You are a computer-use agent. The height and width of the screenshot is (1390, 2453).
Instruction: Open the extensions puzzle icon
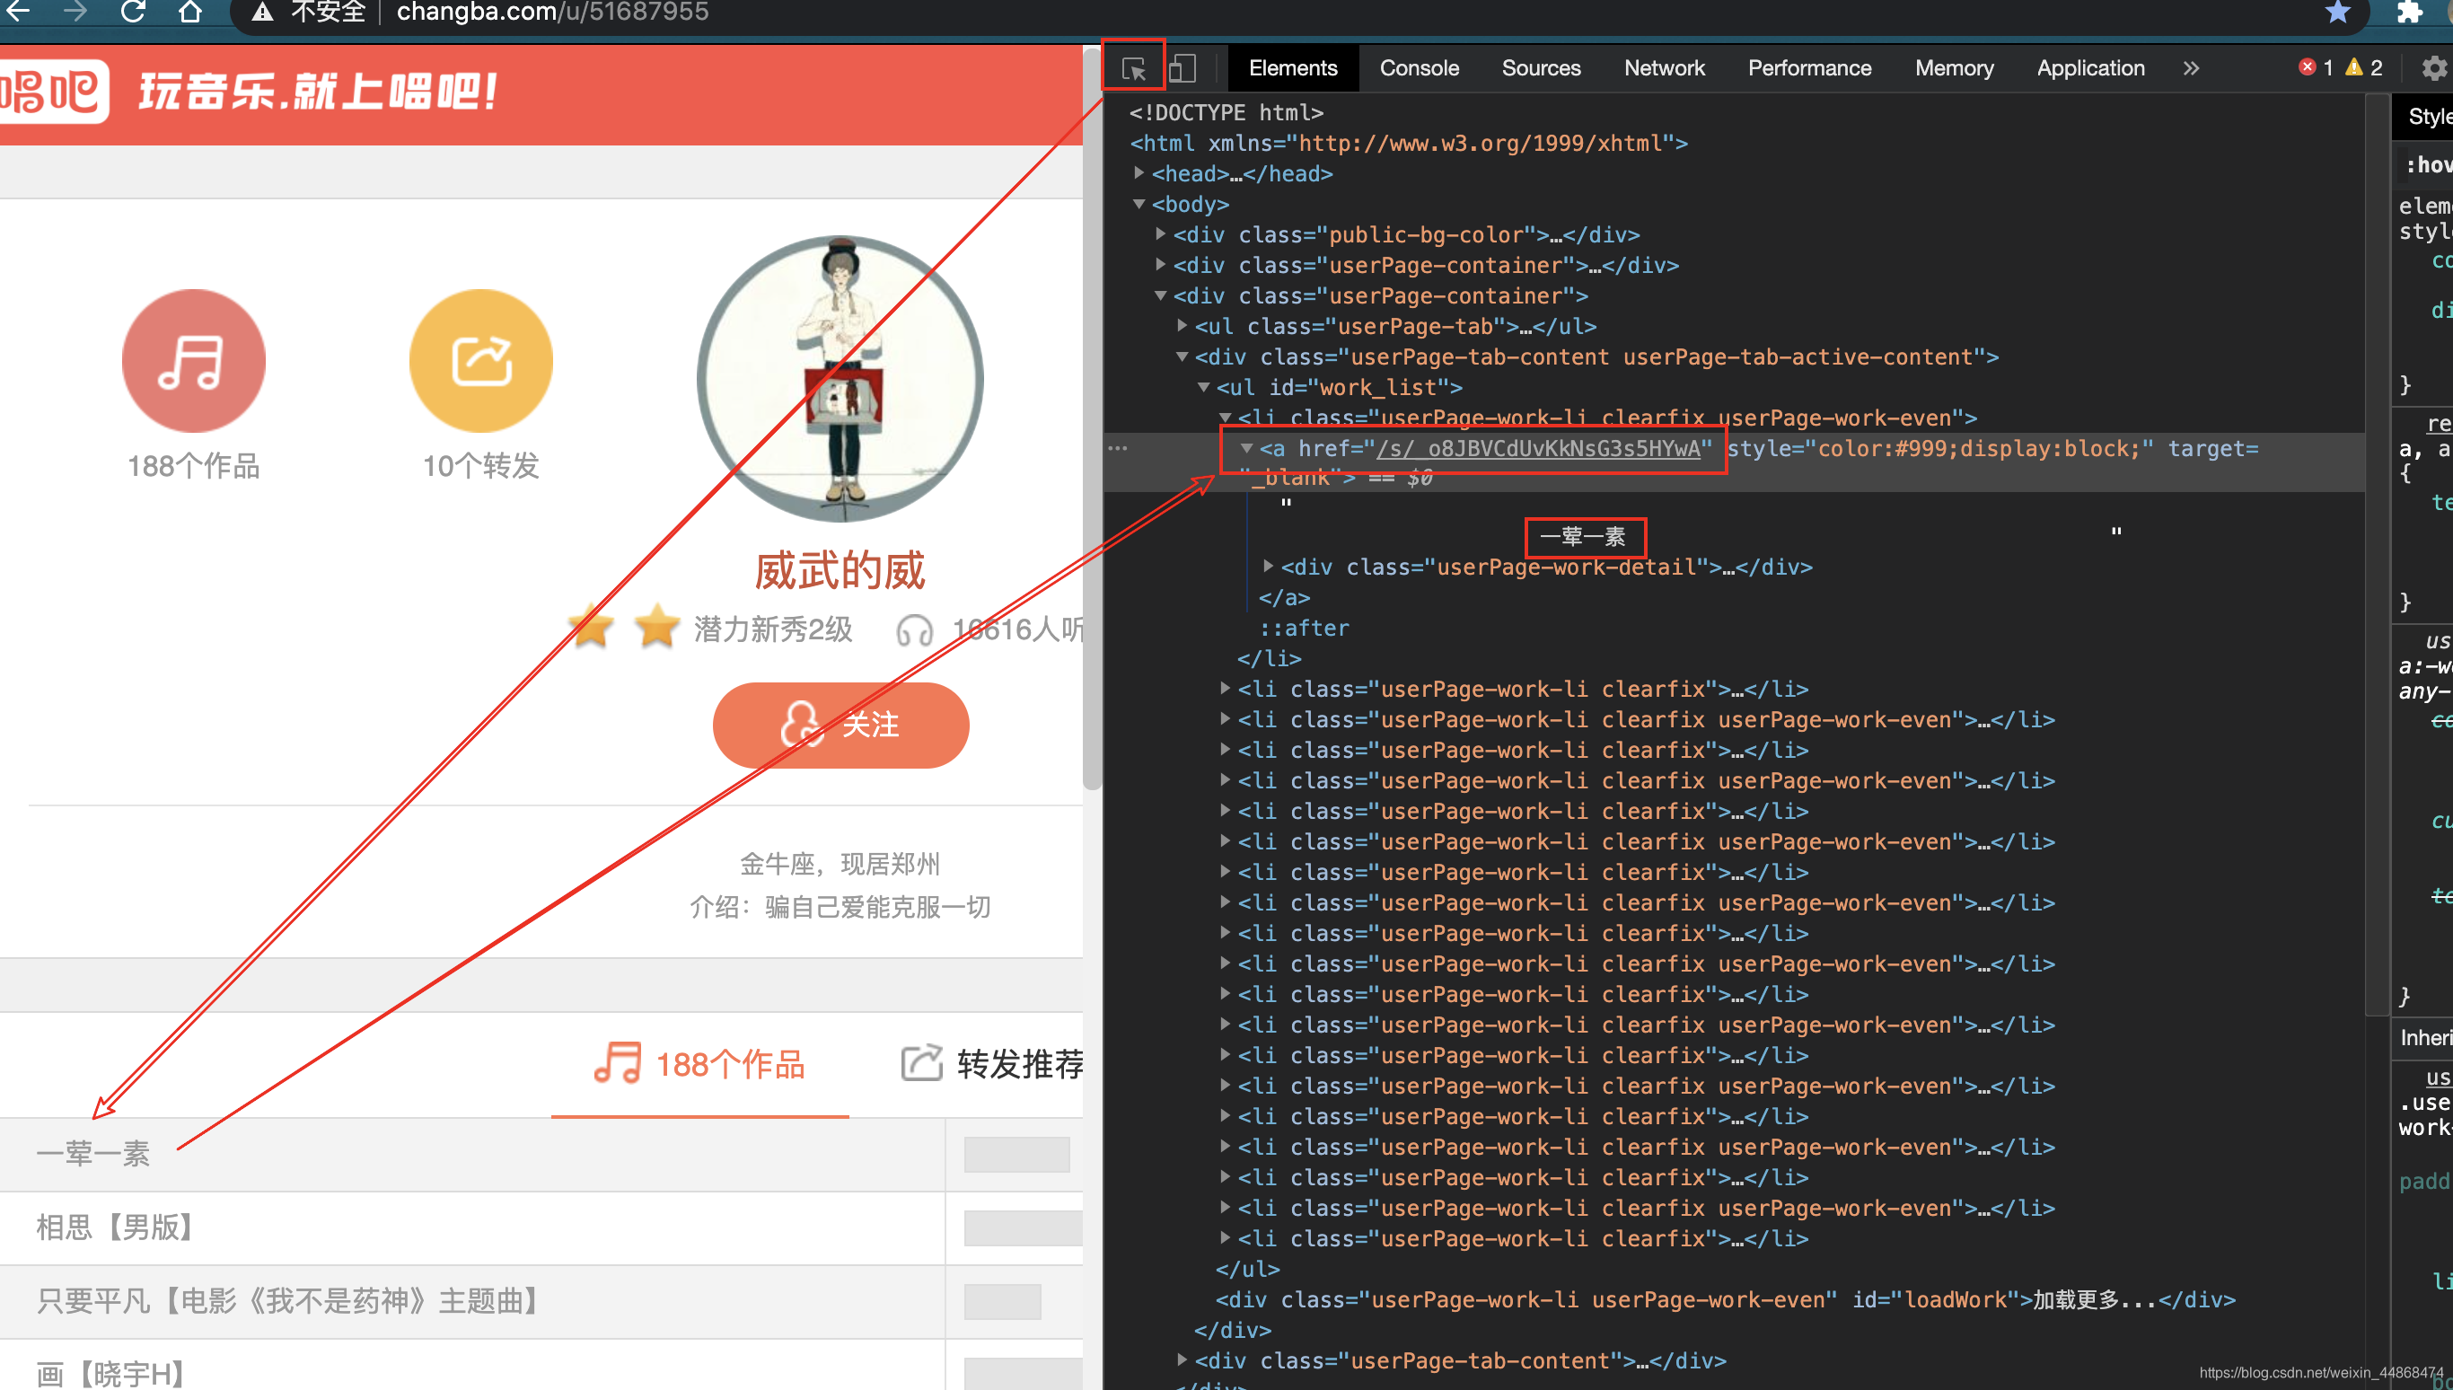2409,13
